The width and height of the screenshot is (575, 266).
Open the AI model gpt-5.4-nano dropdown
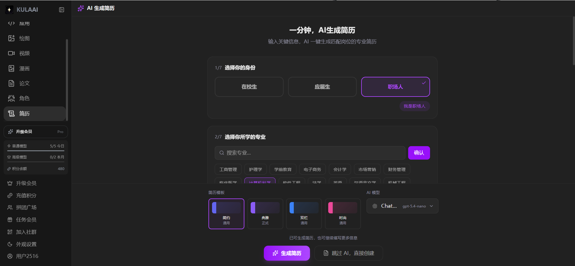[402, 206]
